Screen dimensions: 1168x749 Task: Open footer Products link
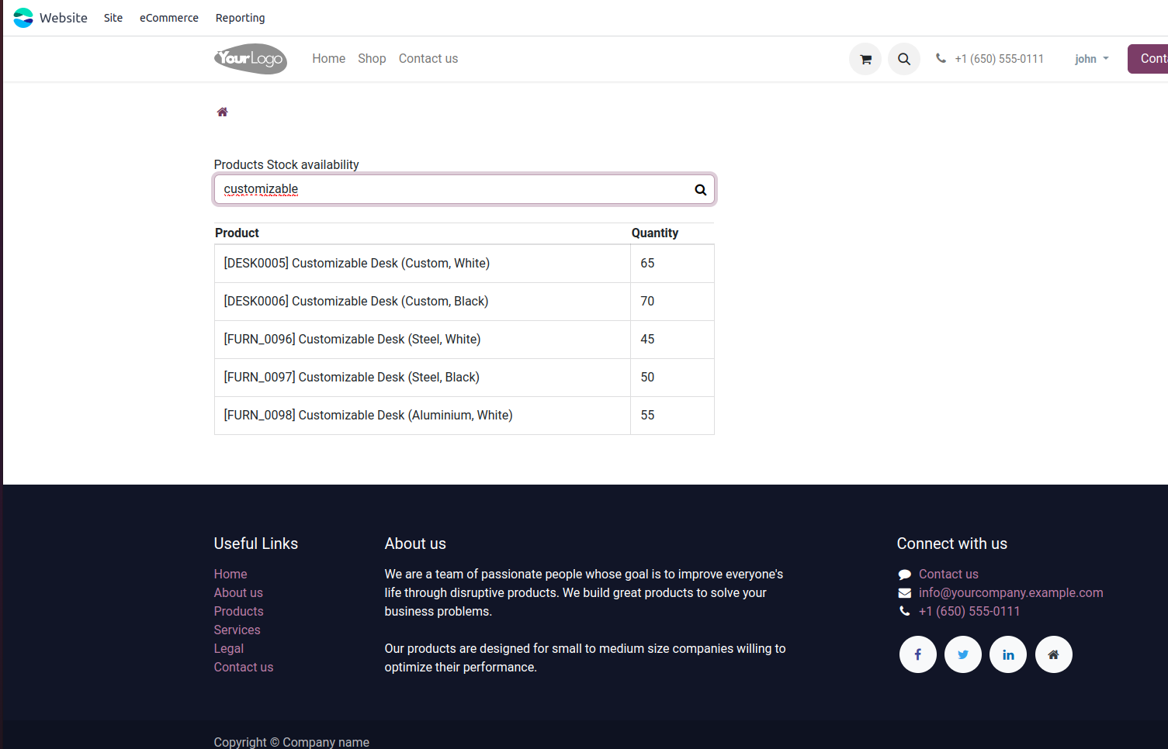tap(238, 612)
